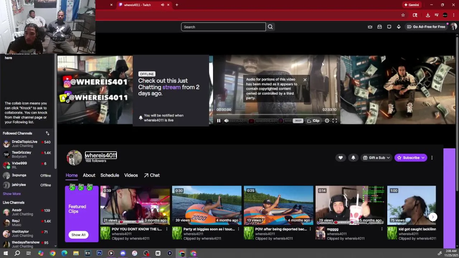
Task: Open the Twitch user avatar menu
Action: pos(454,27)
